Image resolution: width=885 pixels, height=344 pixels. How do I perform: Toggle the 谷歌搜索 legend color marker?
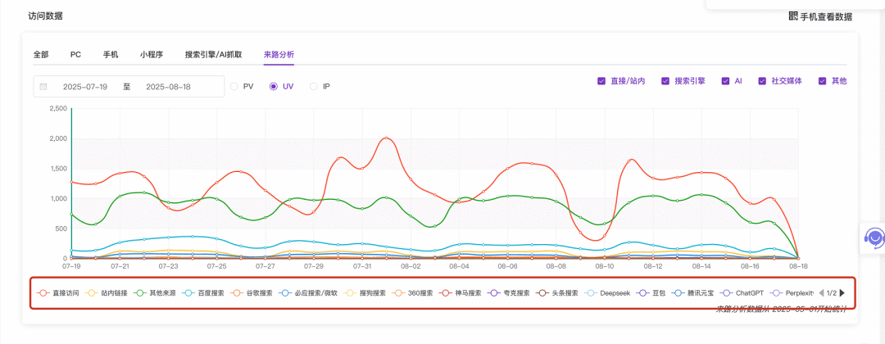[238, 292]
